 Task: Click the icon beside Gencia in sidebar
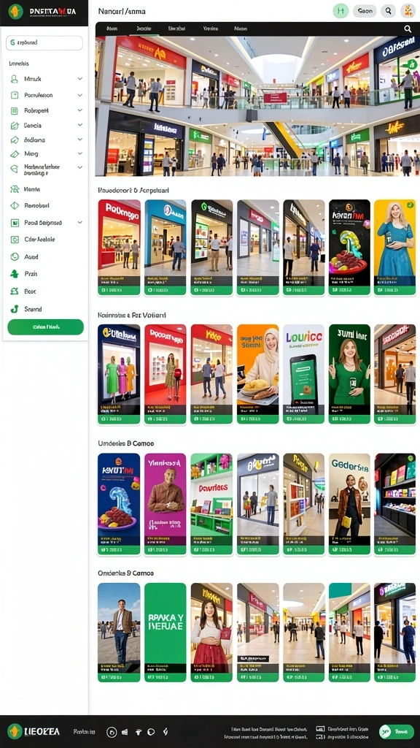click(x=15, y=126)
